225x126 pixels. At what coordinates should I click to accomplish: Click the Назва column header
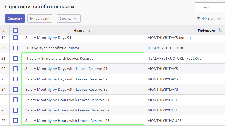[x=79, y=30]
